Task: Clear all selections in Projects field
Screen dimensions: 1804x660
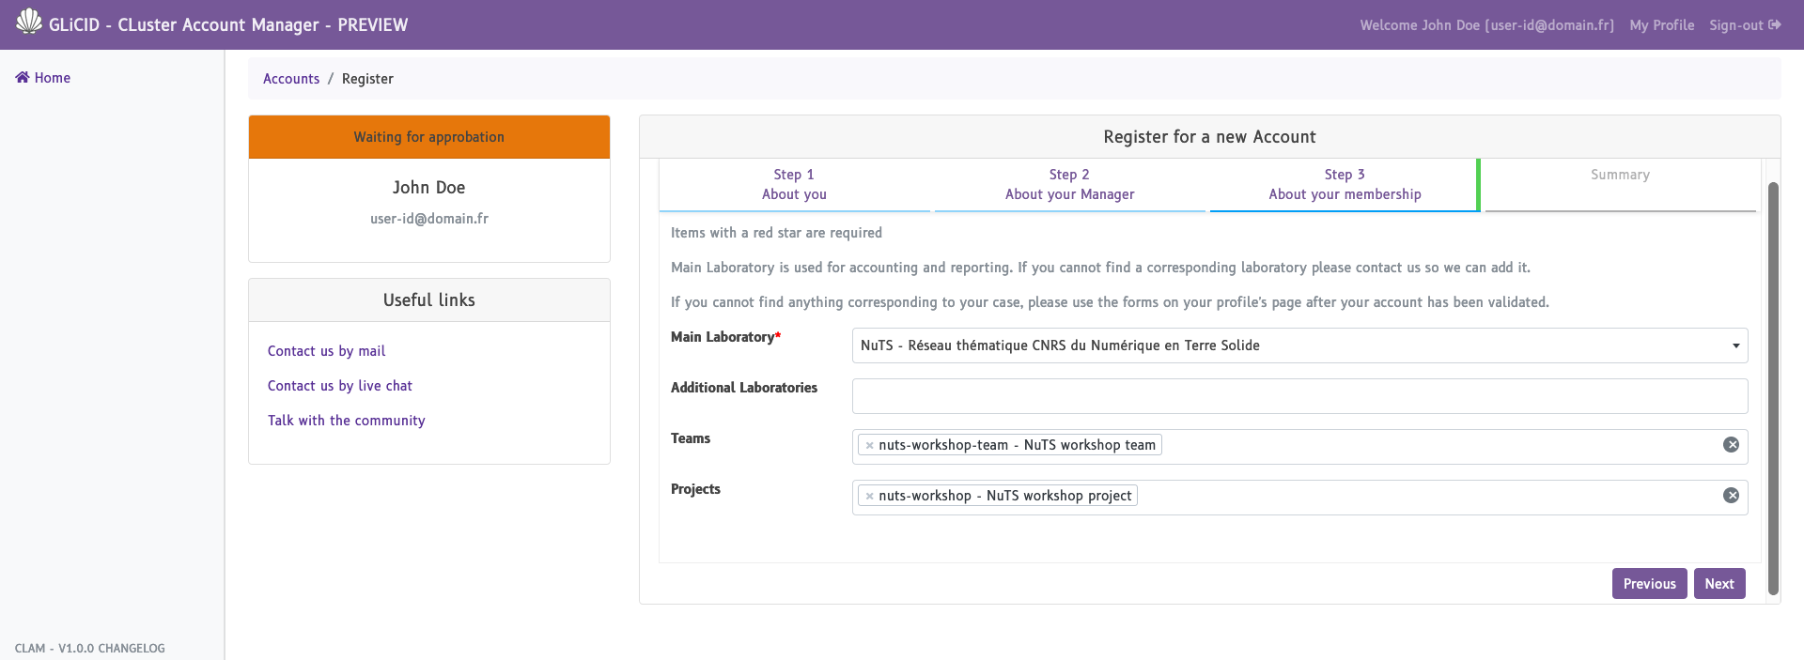Action: click(1731, 496)
